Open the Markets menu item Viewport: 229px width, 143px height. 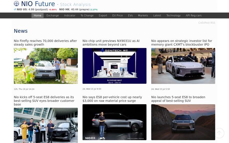pos(143,16)
